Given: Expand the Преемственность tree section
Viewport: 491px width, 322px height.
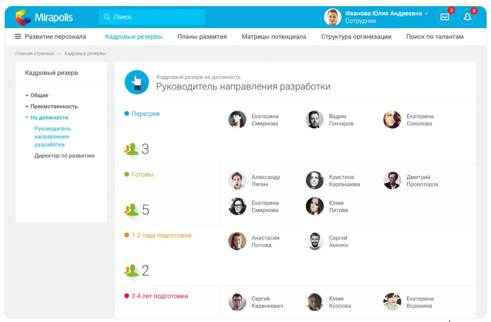Looking at the screenshot, I should point(27,106).
